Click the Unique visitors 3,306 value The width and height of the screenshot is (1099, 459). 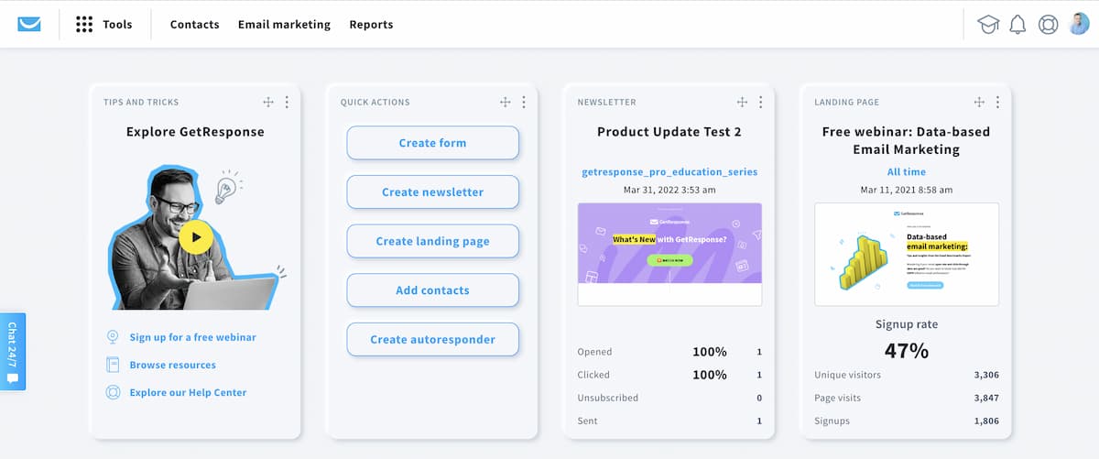[985, 375]
